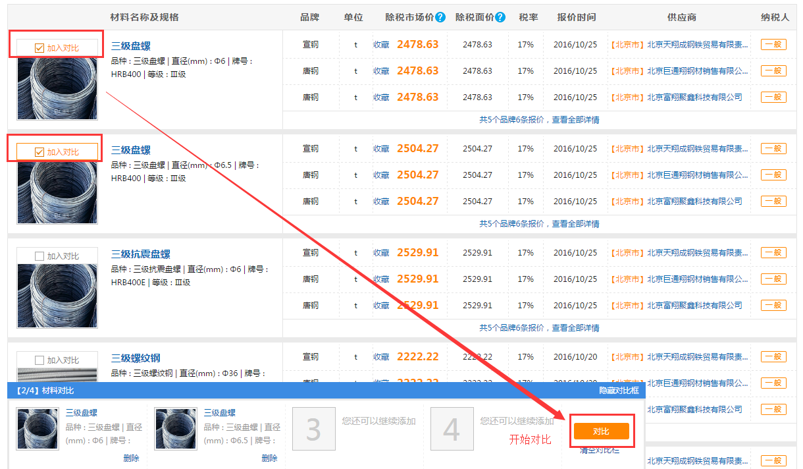The height and width of the screenshot is (469, 803).
Task: Open the 三级抗震盘螺 title link
Action: tap(141, 254)
